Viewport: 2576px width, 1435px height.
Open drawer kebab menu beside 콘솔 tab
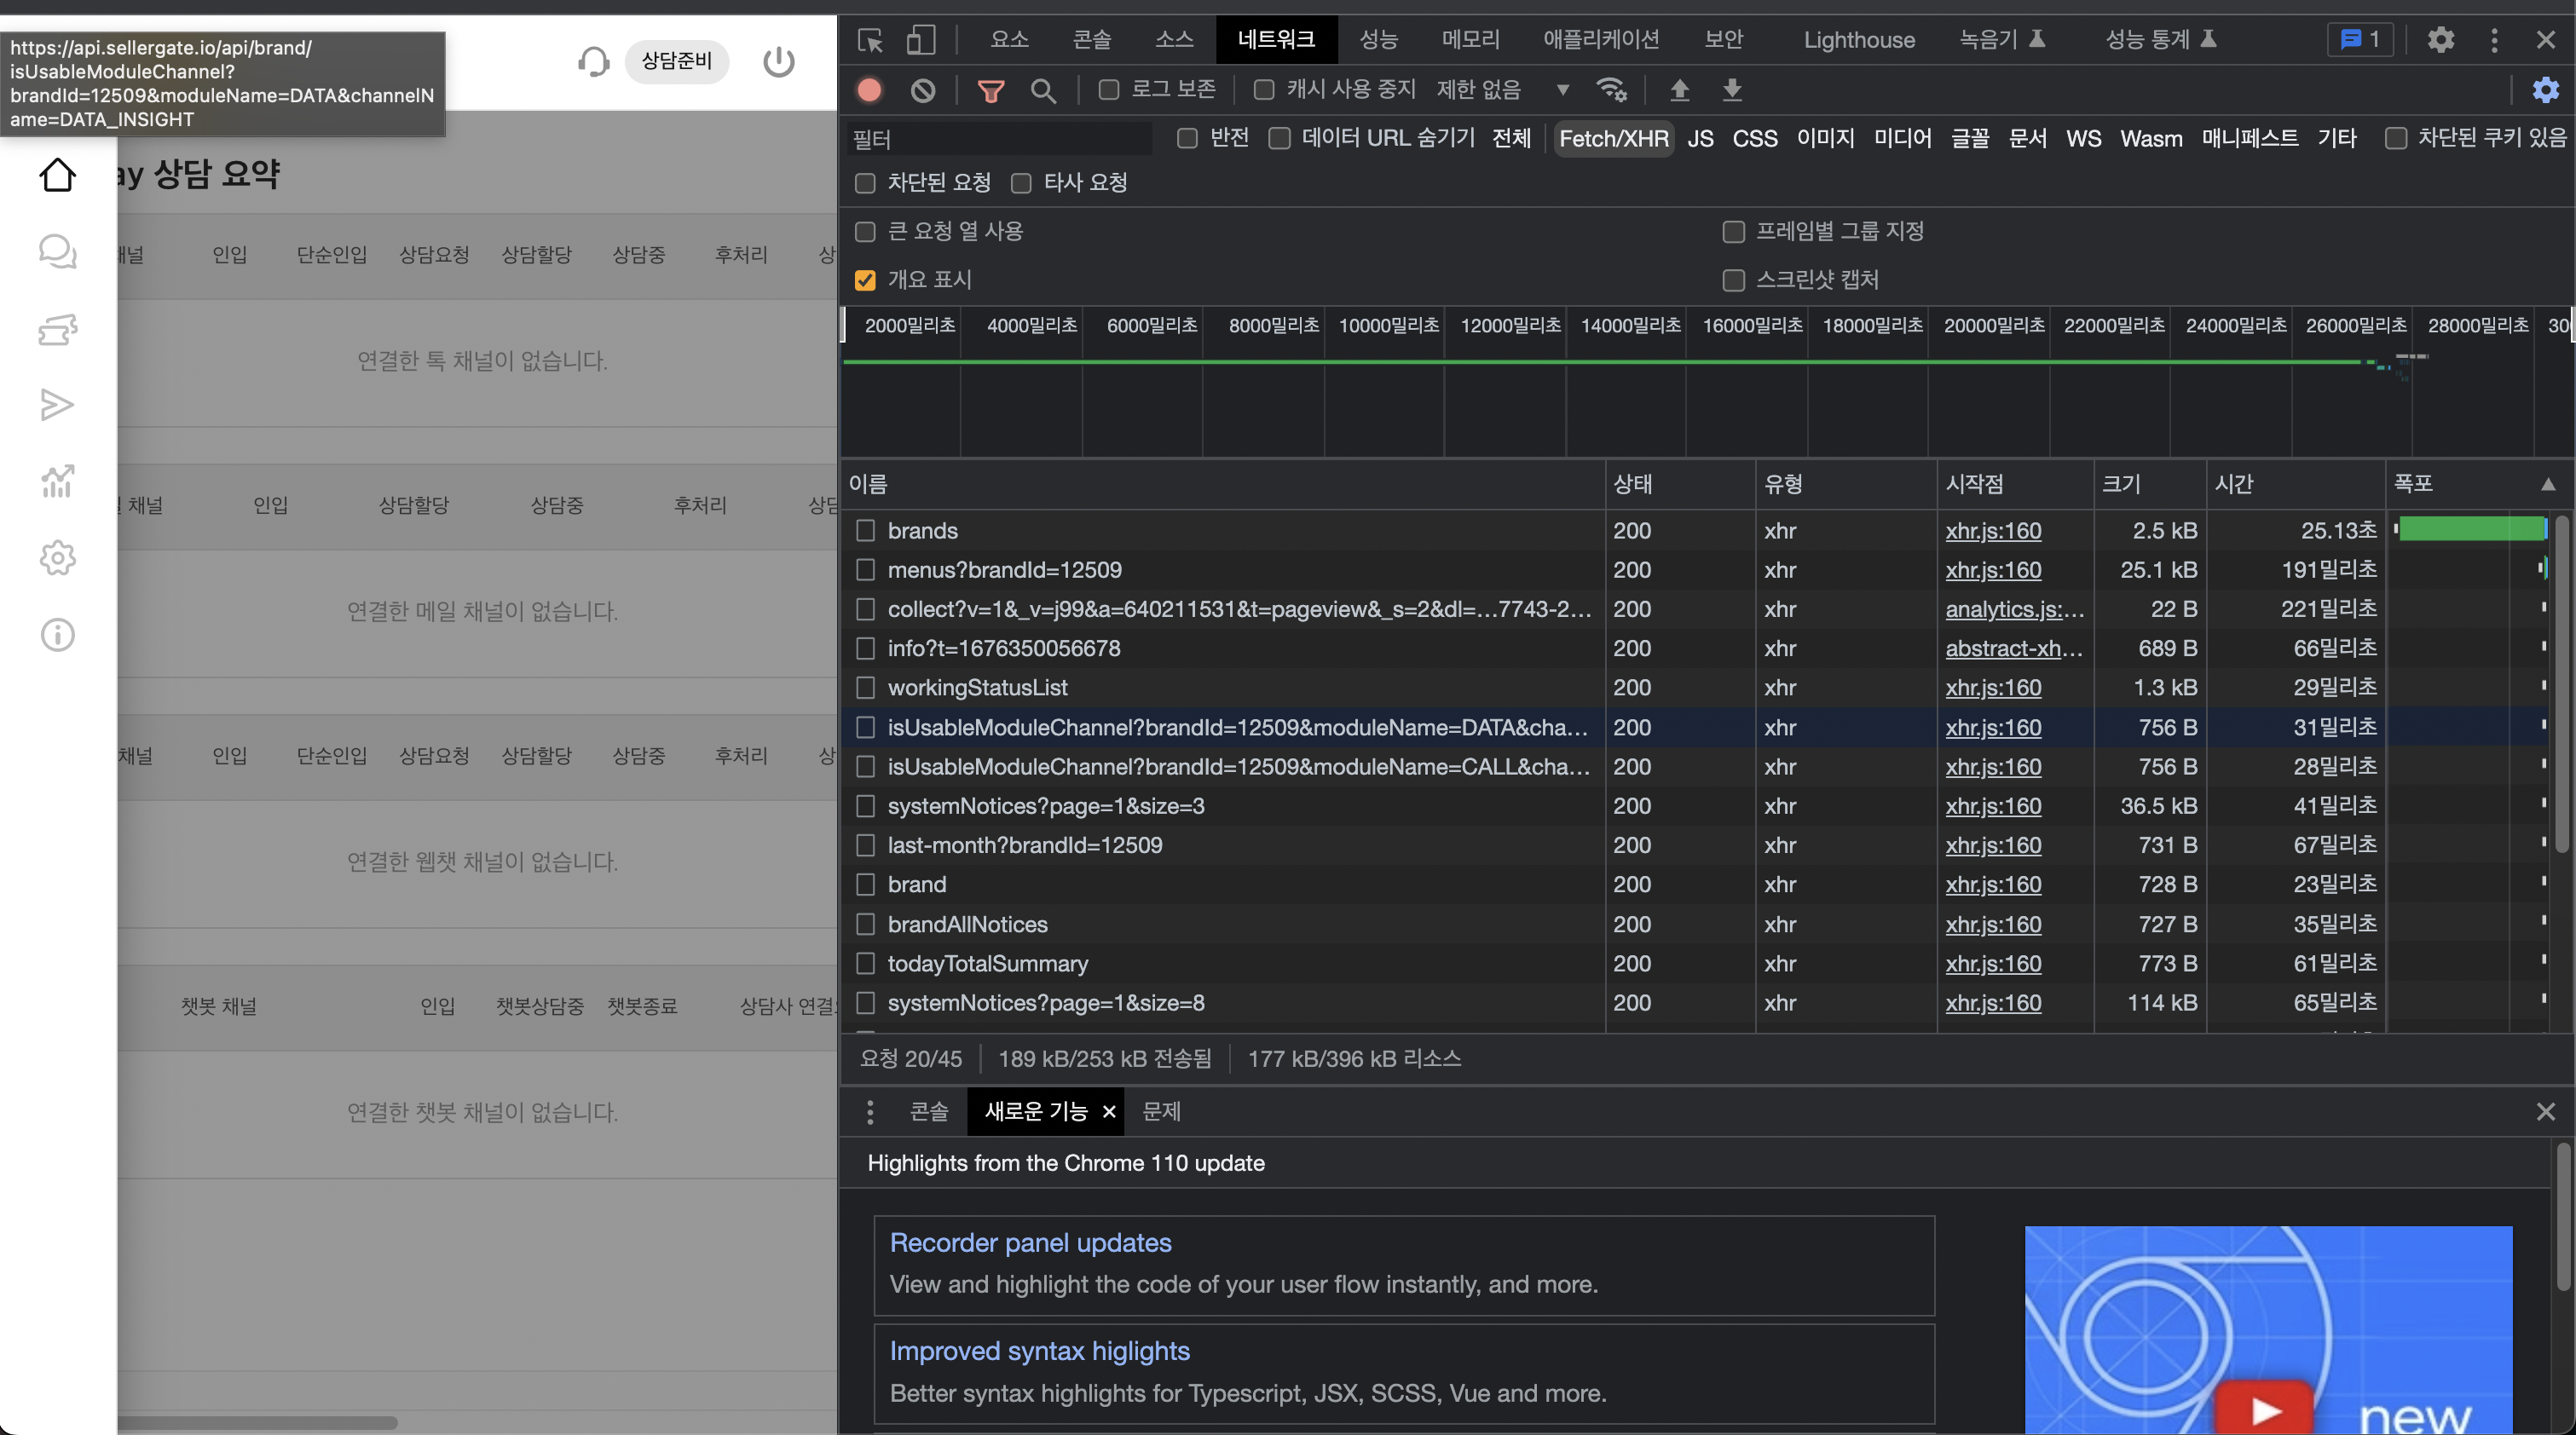tap(870, 1111)
